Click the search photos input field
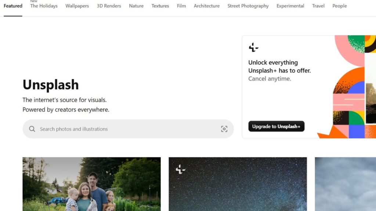The image size is (376, 211). (x=110, y=129)
